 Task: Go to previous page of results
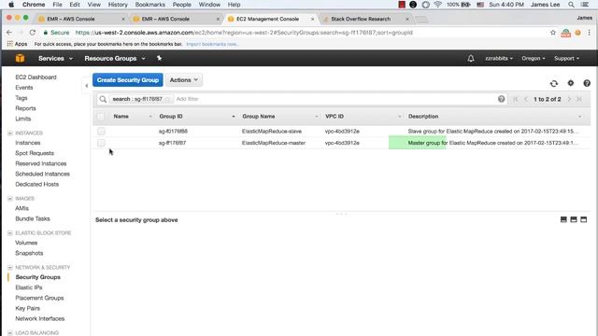[x=526, y=99]
